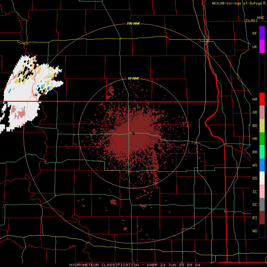Image resolution: width=267 pixels, height=267 pixels.
Task: Click the 'HA' legend label
Action: 255,99
